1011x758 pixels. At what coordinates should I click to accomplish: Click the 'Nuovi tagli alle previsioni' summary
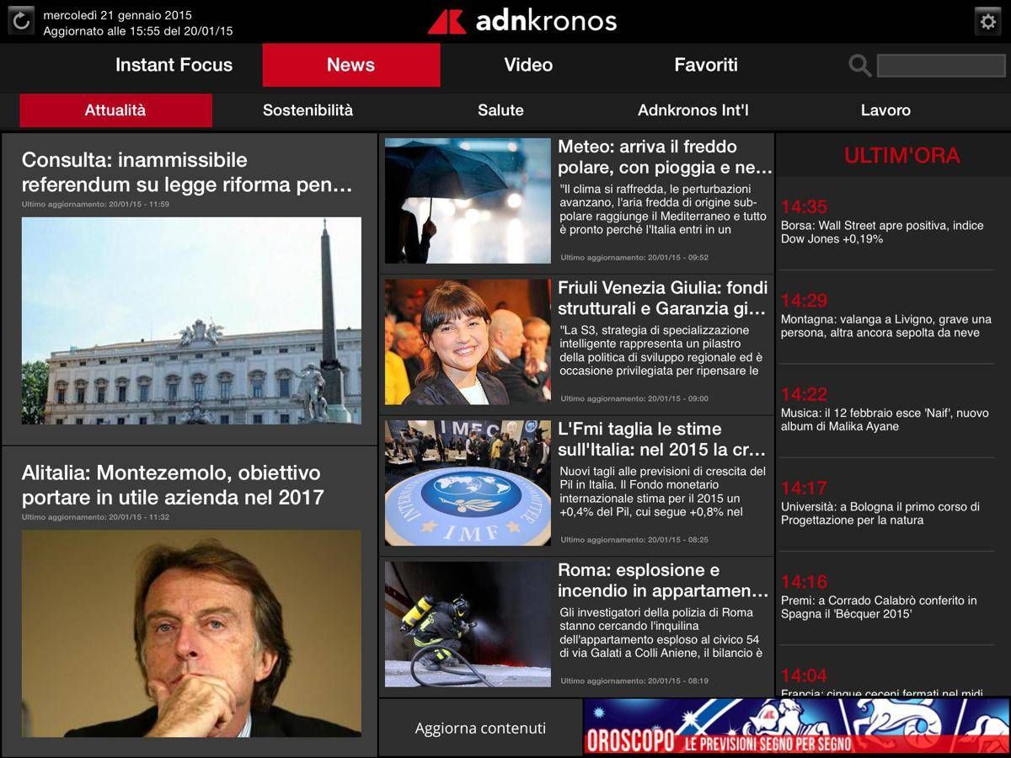pos(663,491)
